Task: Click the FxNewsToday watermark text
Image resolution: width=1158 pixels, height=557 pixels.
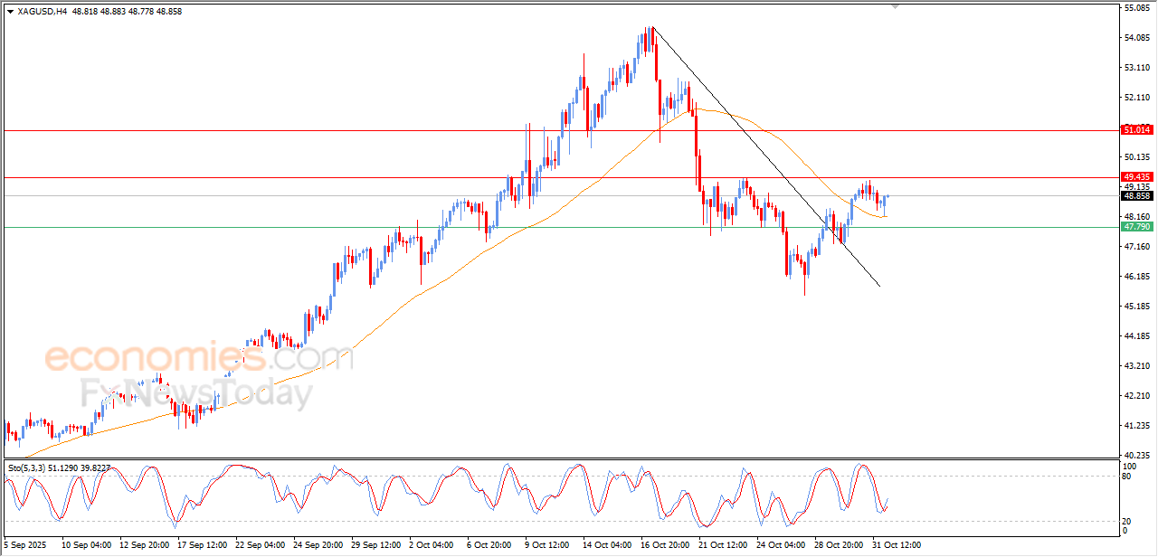Action: (197, 393)
